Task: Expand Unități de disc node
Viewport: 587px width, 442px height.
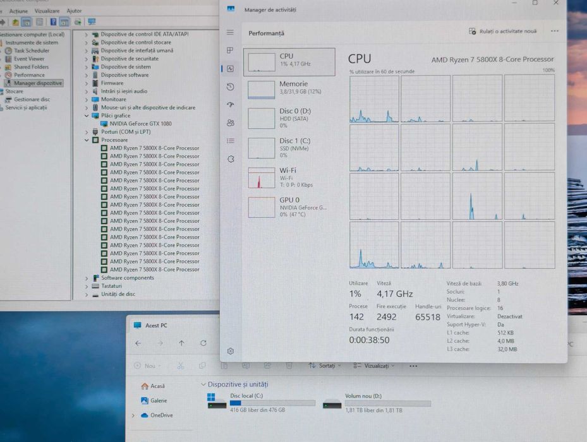Action: [87, 294]
